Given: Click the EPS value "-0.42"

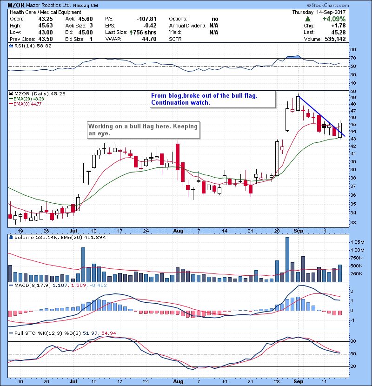Looking at the screenshot, I should coord(149,26).
